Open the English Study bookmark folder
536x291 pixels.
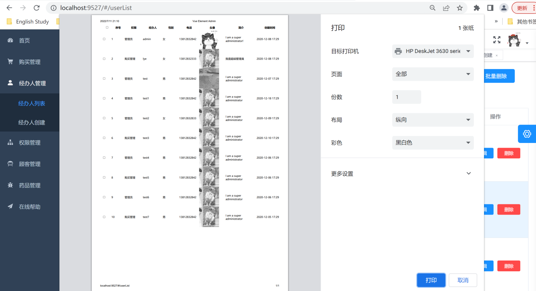[x=28, y=21]
